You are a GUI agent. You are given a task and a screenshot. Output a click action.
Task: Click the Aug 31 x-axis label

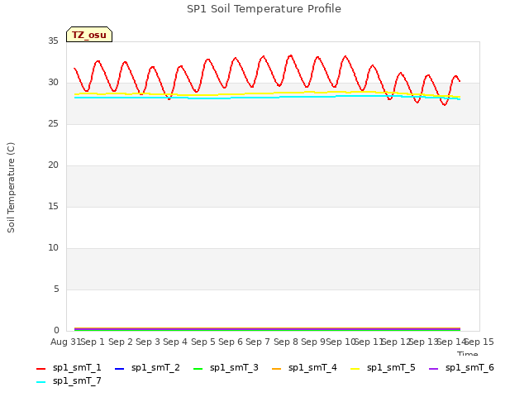65,342
